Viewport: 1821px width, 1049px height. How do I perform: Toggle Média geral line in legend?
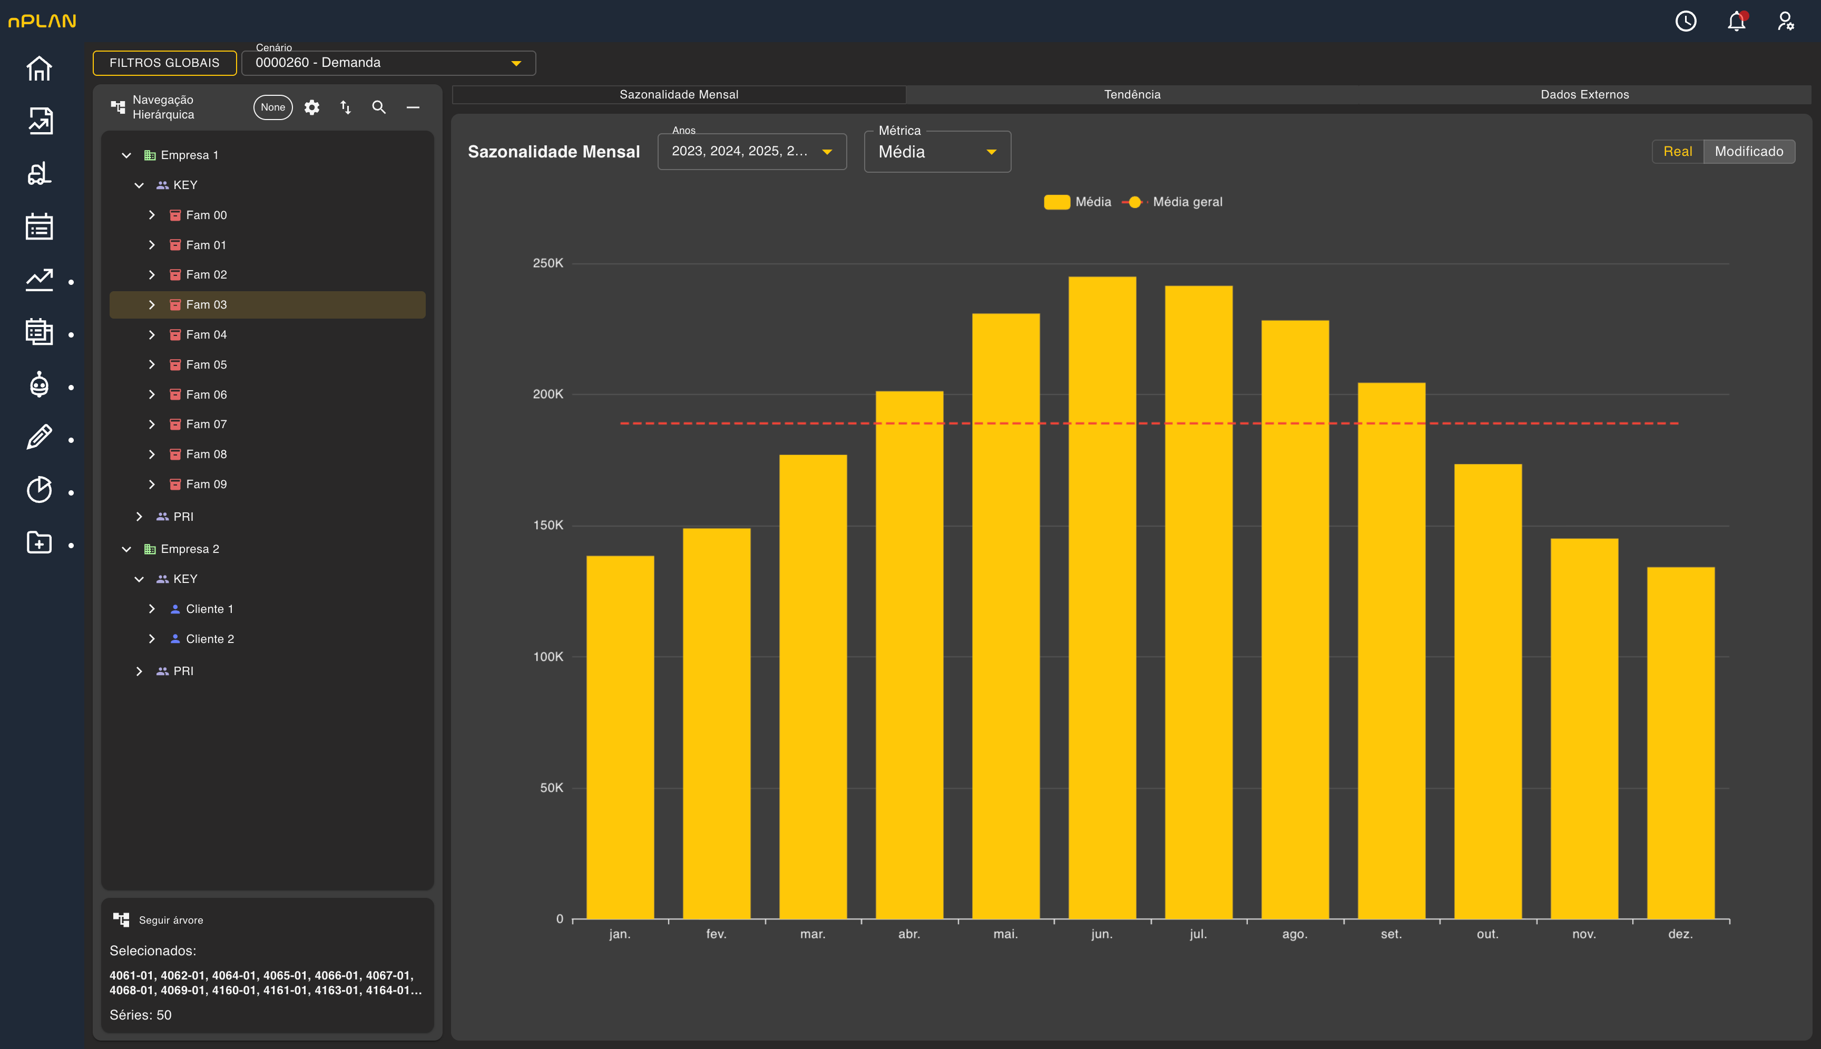point(1172,202)
